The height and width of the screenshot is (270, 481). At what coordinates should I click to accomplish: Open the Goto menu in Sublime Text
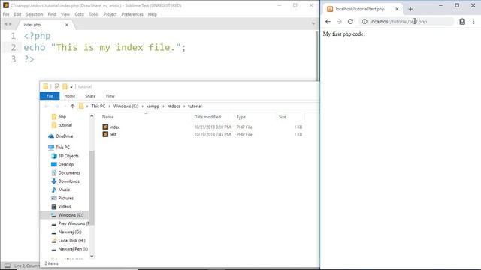click(x=79, y=14)
